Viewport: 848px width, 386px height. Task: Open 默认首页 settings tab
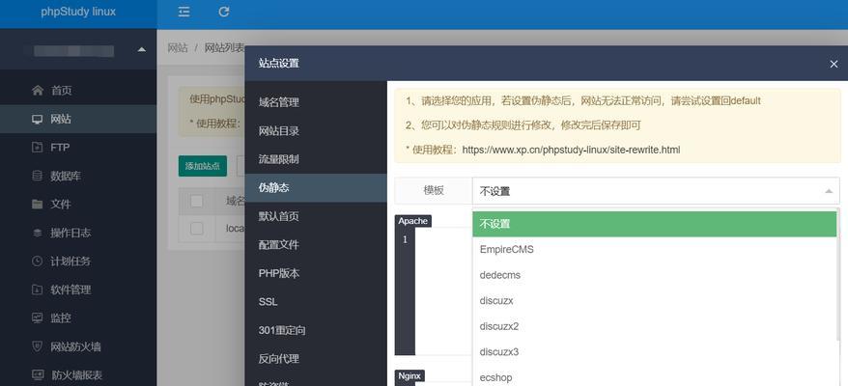click(x=316, y=216)
